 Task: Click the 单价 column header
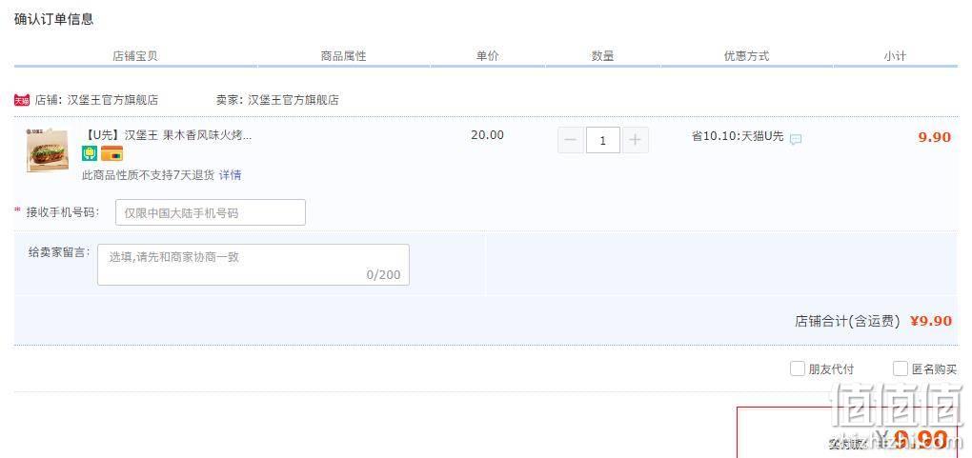(x=487, y=56)
